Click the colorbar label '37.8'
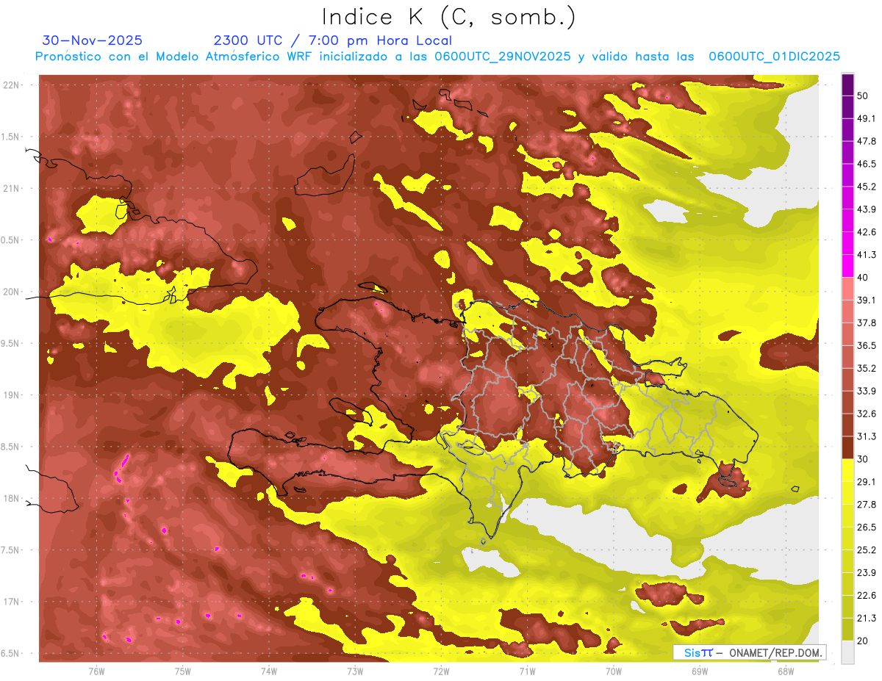 866,323
